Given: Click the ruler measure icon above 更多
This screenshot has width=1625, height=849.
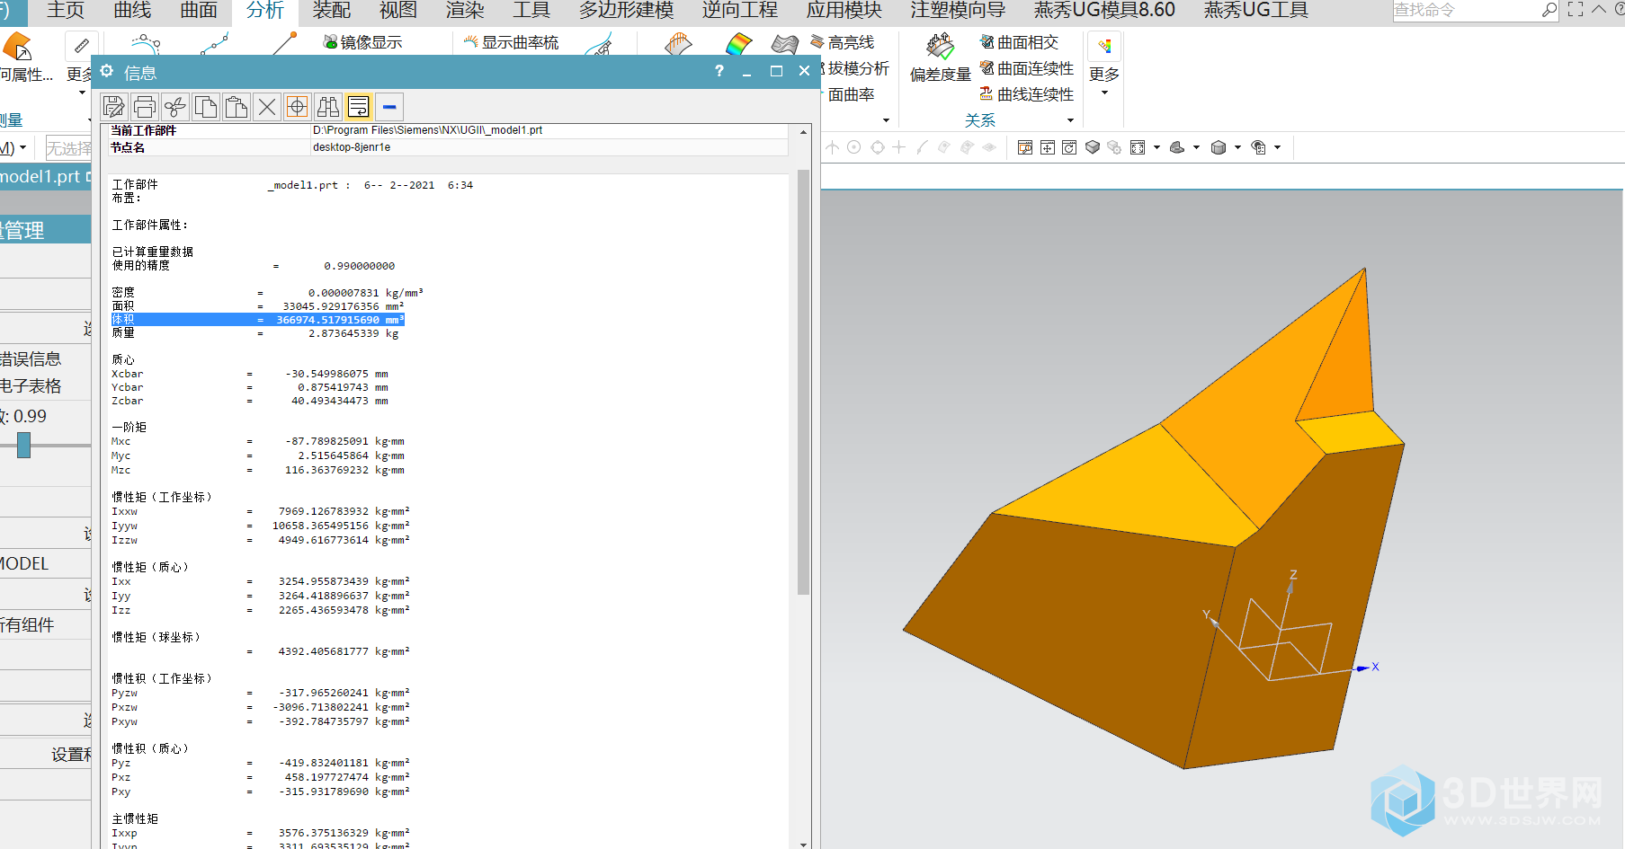Looking at the screenshot, I should (x=81, y=46).
